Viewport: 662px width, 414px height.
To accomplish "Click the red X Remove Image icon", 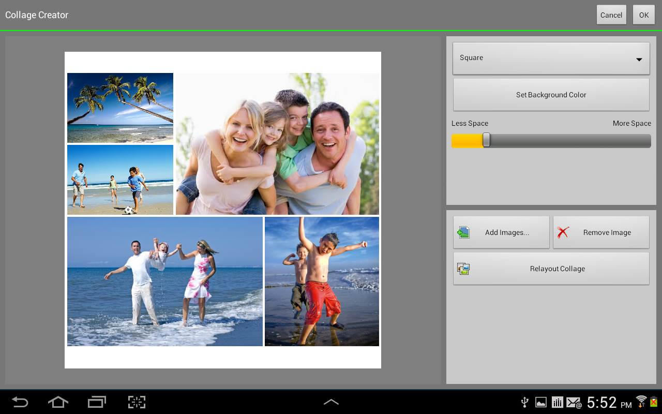I will tap(563, 232).
